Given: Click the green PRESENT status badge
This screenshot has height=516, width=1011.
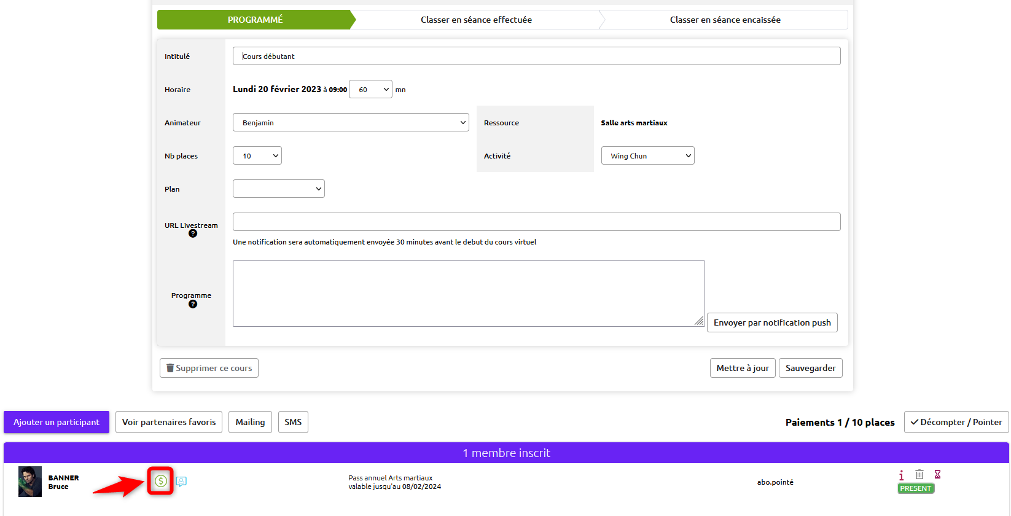Looking at the screenshot, I should [x=916, y=488].
